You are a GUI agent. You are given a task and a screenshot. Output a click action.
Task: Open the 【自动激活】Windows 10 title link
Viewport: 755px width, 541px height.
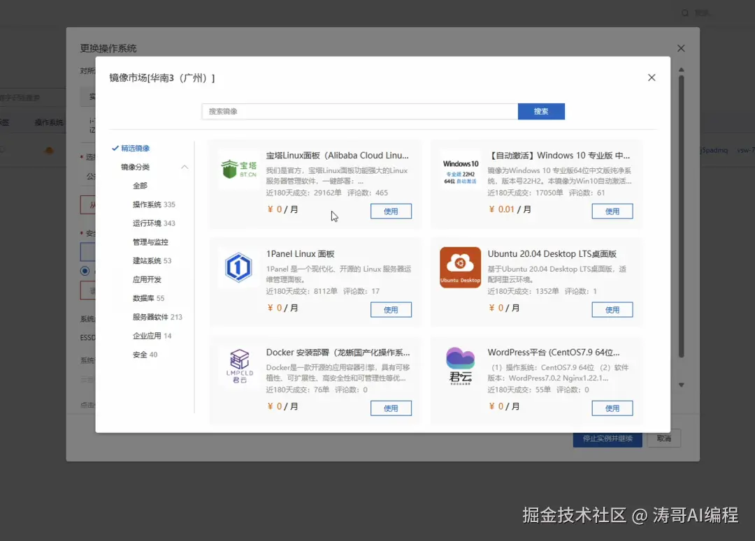pos(559,156)
